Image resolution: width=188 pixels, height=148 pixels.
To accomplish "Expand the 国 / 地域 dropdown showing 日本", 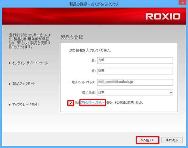I will (135, 92).
